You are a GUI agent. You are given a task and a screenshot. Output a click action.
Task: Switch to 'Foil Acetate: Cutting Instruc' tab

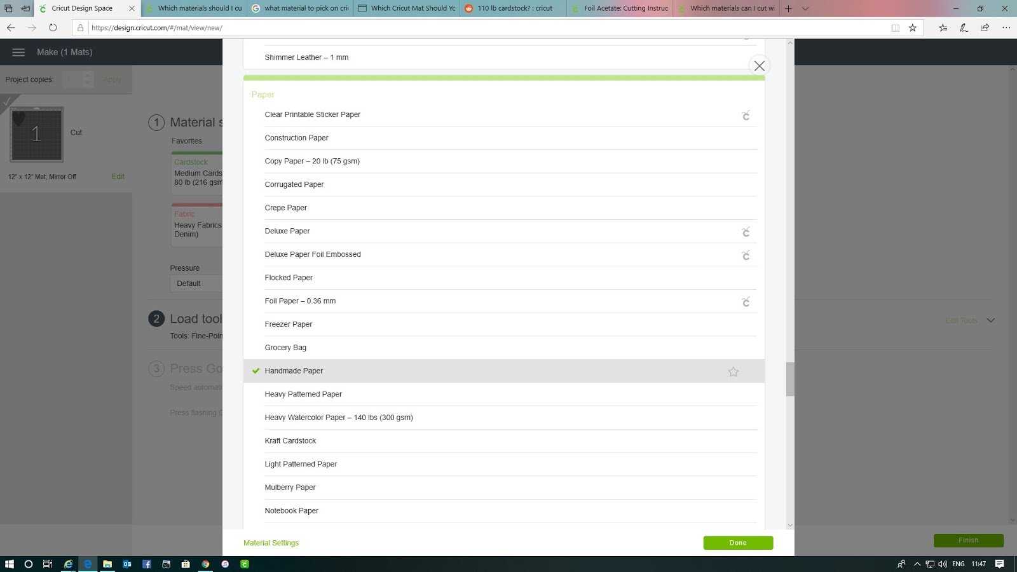[x=620, y=8]
